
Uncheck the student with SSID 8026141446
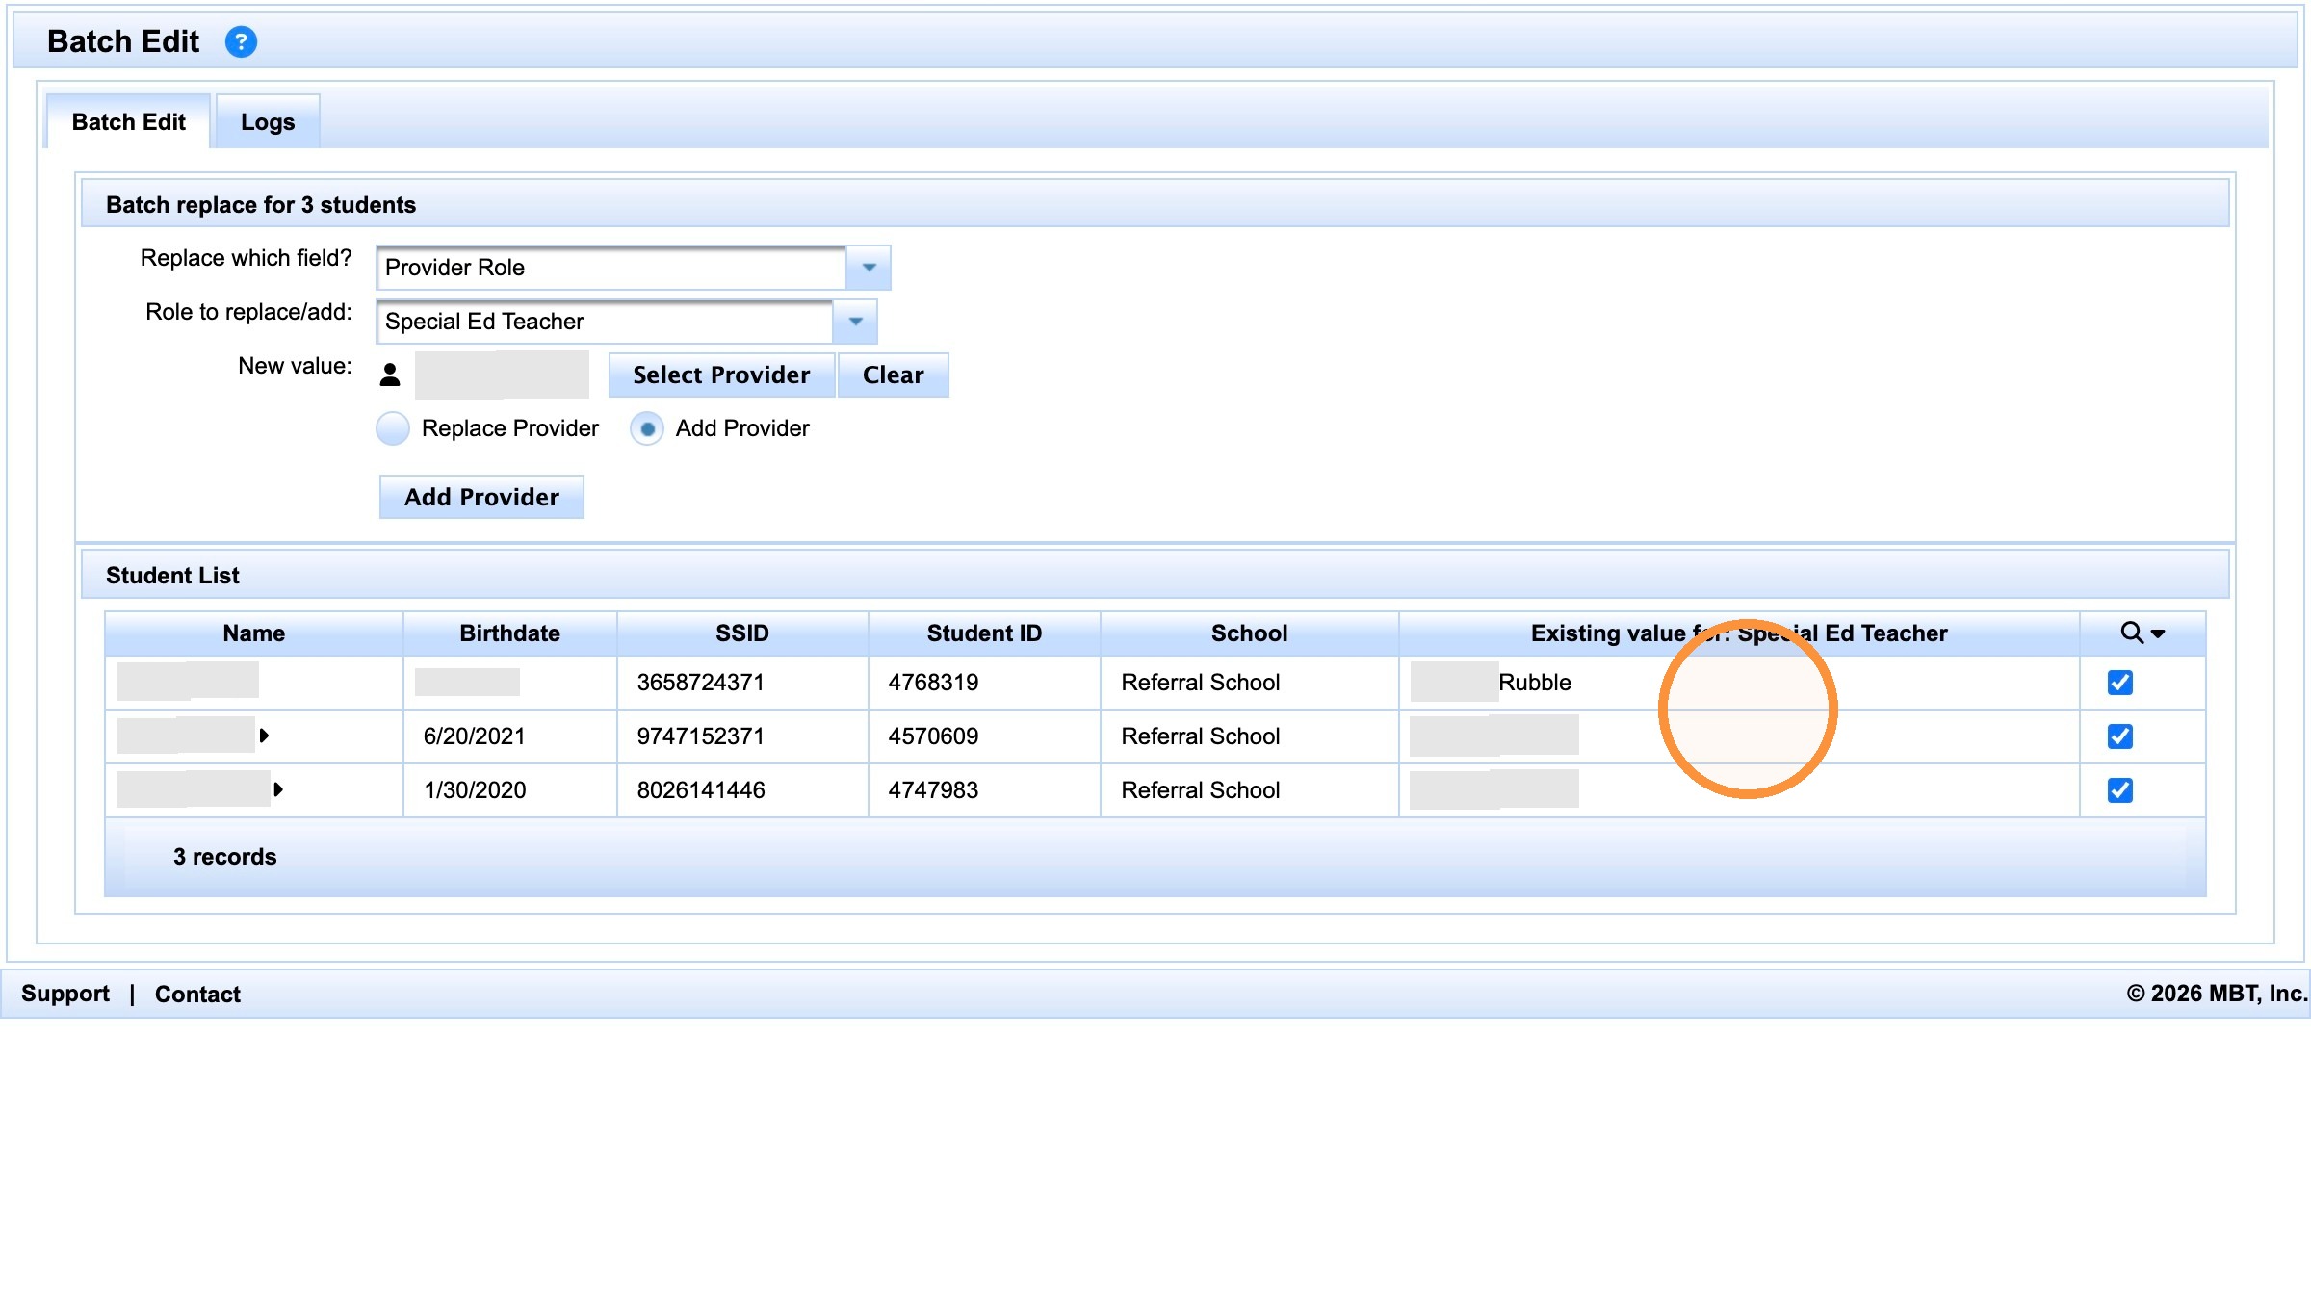click(2120, 790)
